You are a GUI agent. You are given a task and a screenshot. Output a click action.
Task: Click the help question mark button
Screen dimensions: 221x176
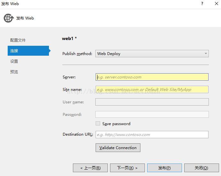[202, 4]
